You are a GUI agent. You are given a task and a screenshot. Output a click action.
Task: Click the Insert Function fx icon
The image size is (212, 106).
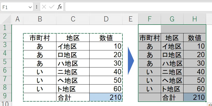click(60, 7)
